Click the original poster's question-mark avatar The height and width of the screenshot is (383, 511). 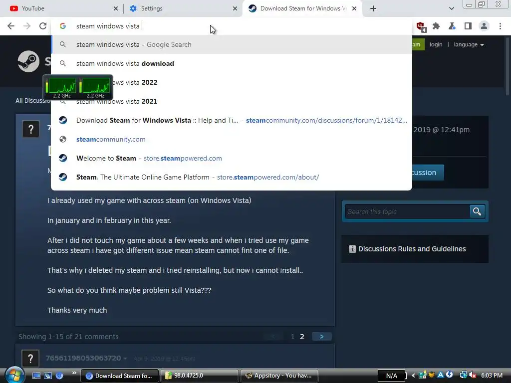coord(31,129)
